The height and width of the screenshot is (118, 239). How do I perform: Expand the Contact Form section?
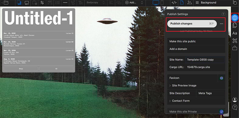pos(196,101)
